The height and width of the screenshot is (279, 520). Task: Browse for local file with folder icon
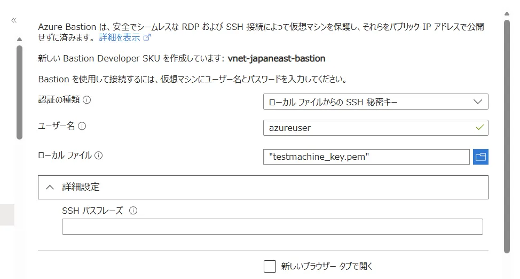[480, 157]
